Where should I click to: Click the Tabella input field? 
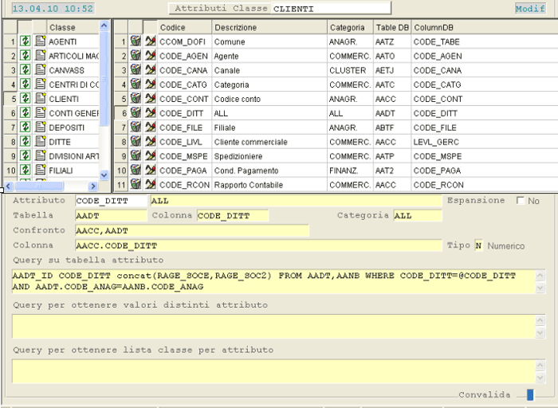coord(111,216)
